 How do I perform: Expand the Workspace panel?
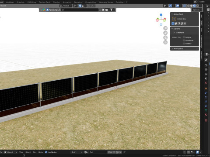[x=185, y=48]
